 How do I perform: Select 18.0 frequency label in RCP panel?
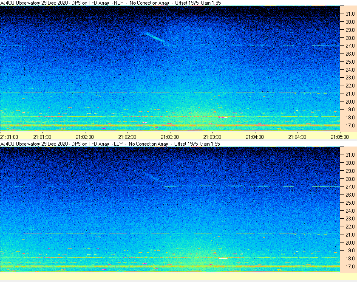click(x=350, y=118)
